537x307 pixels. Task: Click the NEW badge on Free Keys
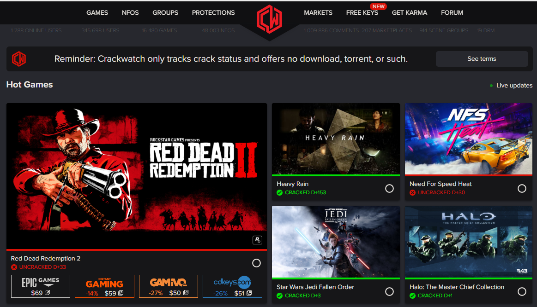378,6
